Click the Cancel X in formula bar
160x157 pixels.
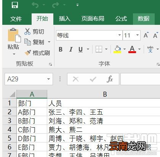pyautogui.click(x=76, y=79)
